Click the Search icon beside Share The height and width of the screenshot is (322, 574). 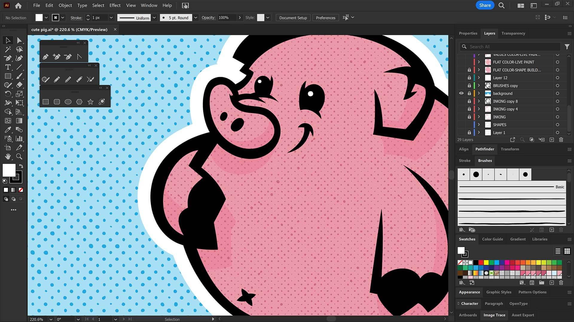501,5
